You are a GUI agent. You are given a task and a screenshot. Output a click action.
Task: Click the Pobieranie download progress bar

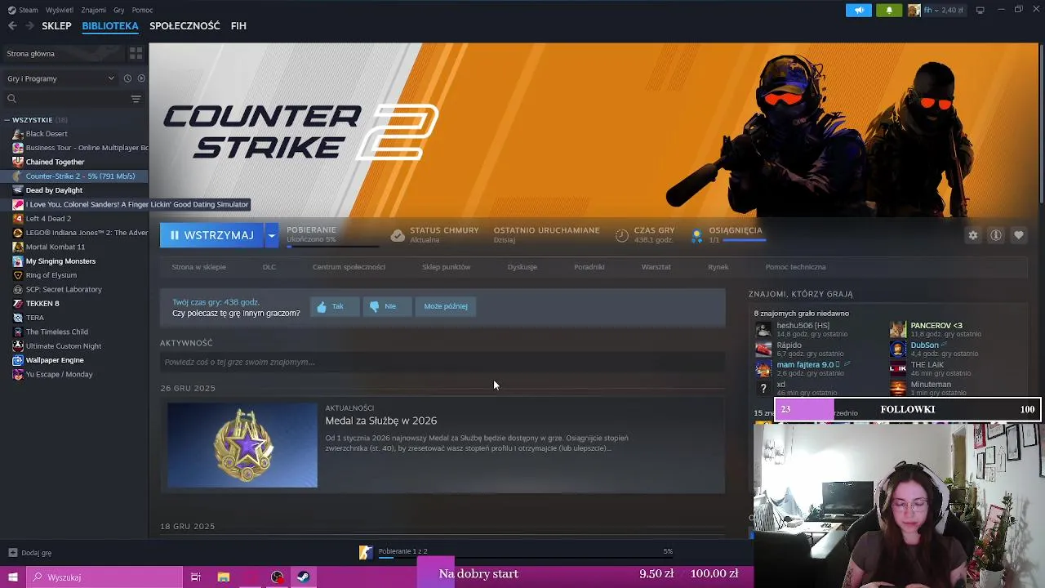pos(332,245)
